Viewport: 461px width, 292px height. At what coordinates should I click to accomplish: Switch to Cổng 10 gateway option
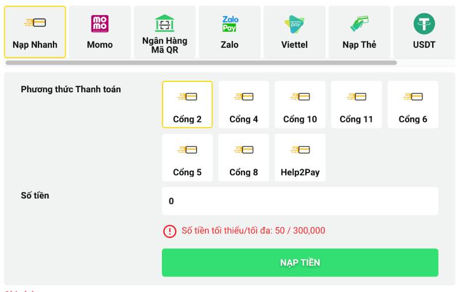(x=300, y=104)
